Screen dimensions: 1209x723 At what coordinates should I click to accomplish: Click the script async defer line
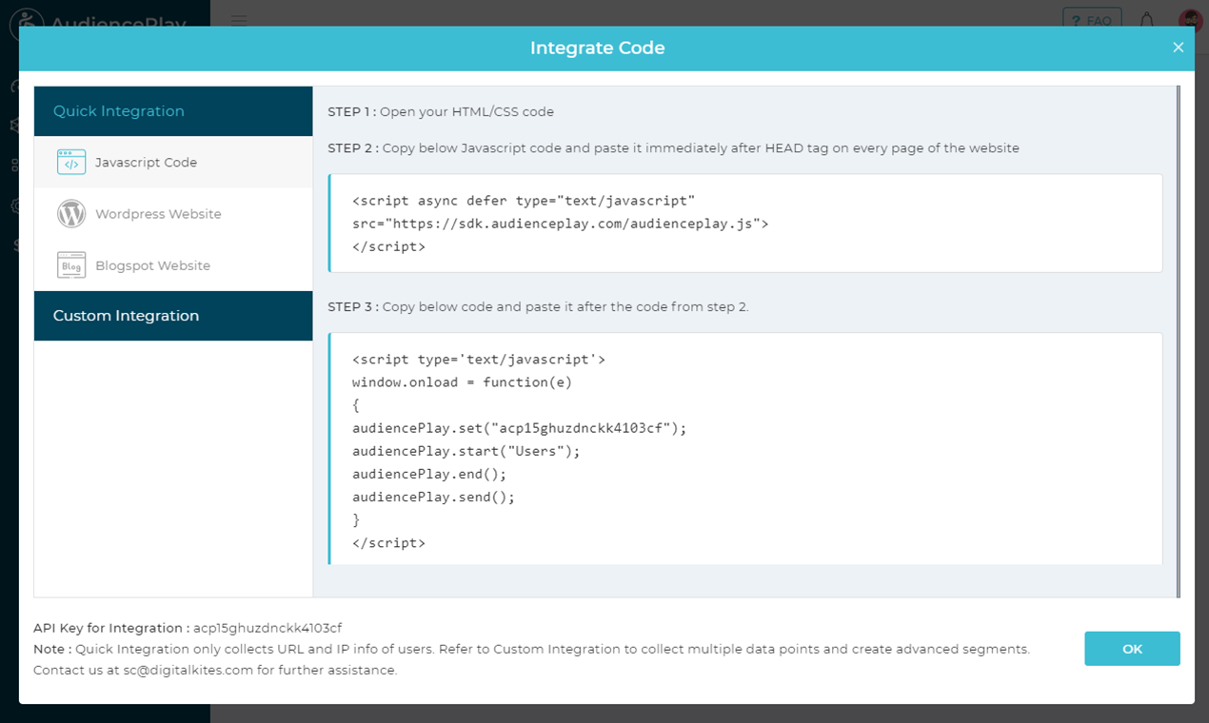(x=524, y=201)
